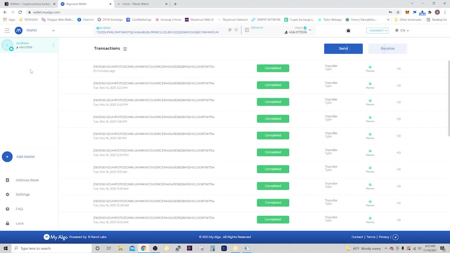Click the FAQ question mark icon
The image size is (450, 253).
[7, 209]
